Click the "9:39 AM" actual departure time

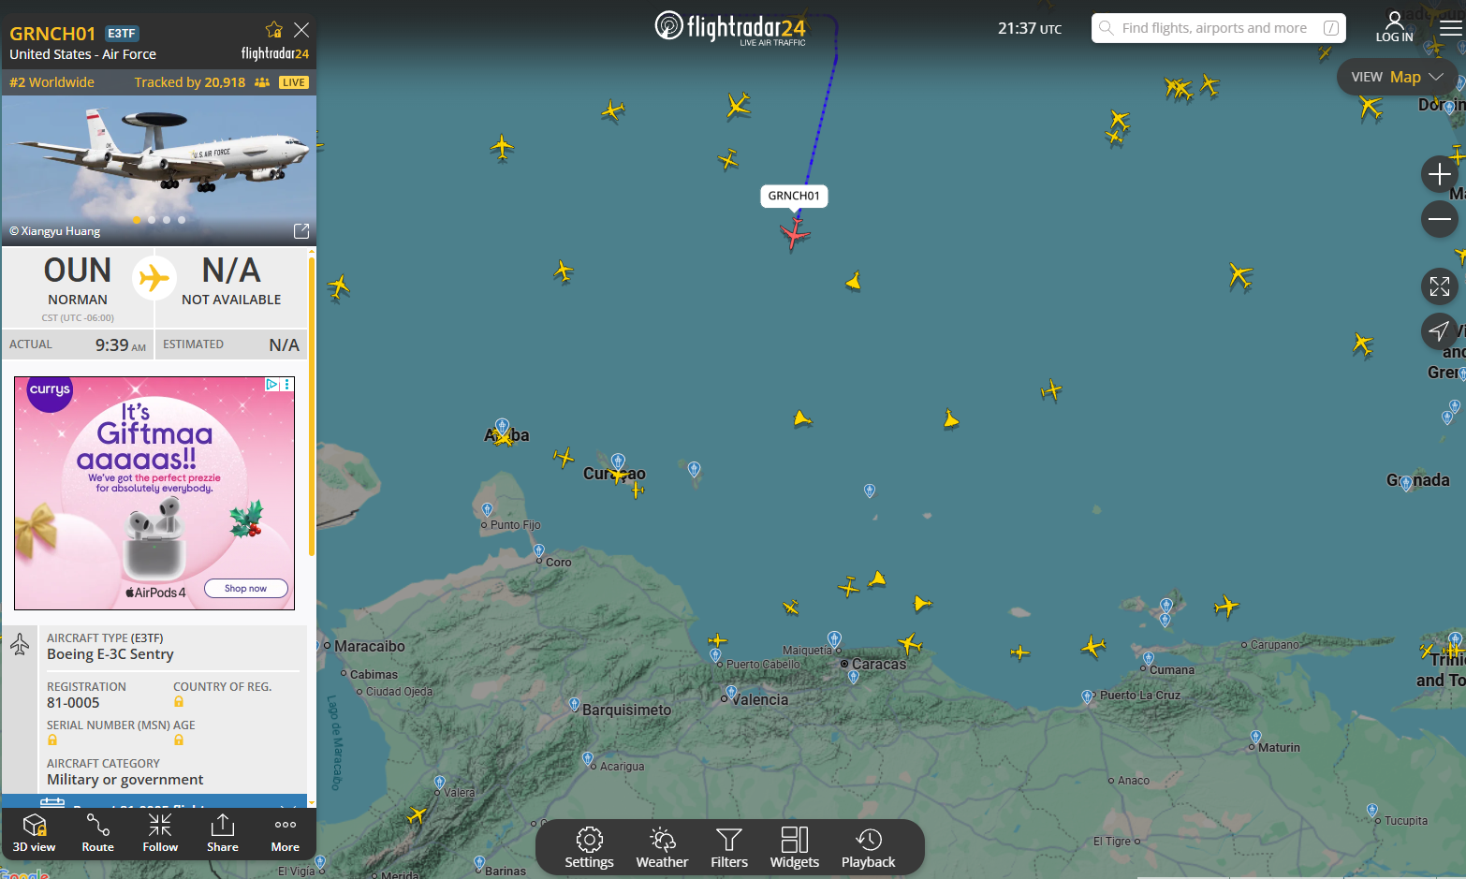pos(121,345)
